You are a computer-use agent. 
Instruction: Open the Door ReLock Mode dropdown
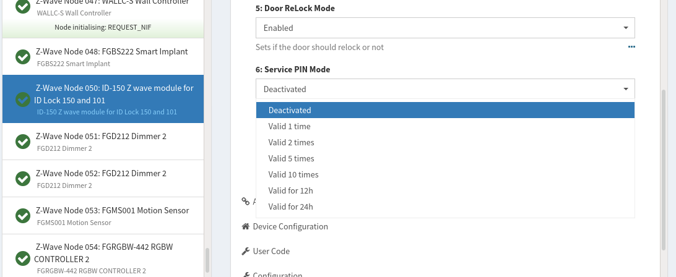coord(445,28)
